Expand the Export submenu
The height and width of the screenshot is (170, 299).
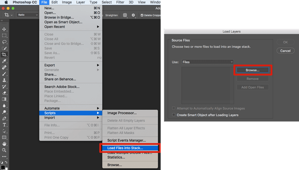[x=71, y=65]
